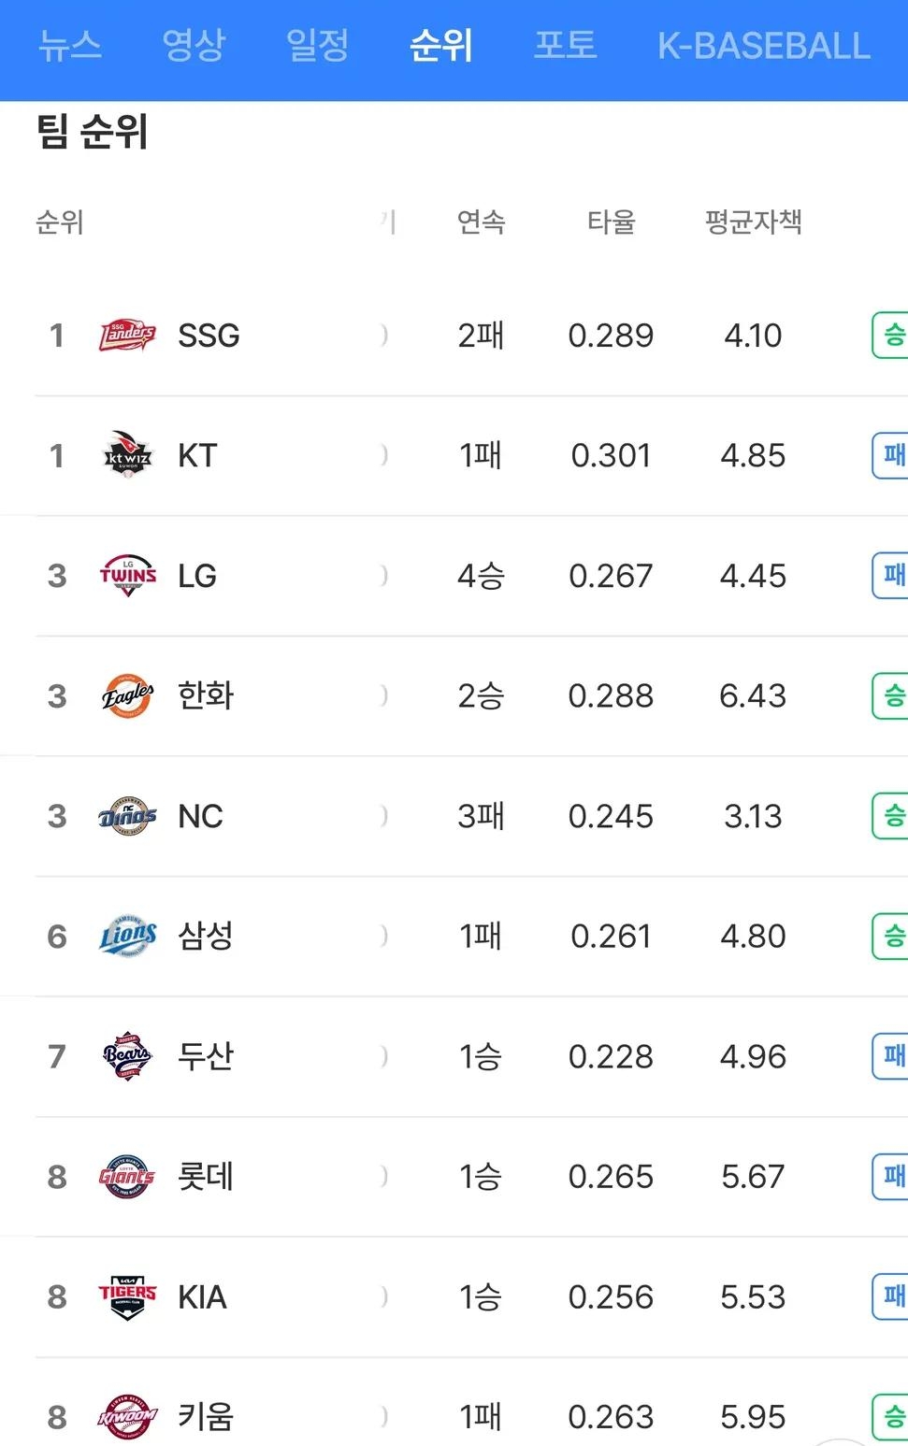This screenshot has width=908, height=1446.
Task: Tap the NC Dinos logo
Action: [127, 816]
